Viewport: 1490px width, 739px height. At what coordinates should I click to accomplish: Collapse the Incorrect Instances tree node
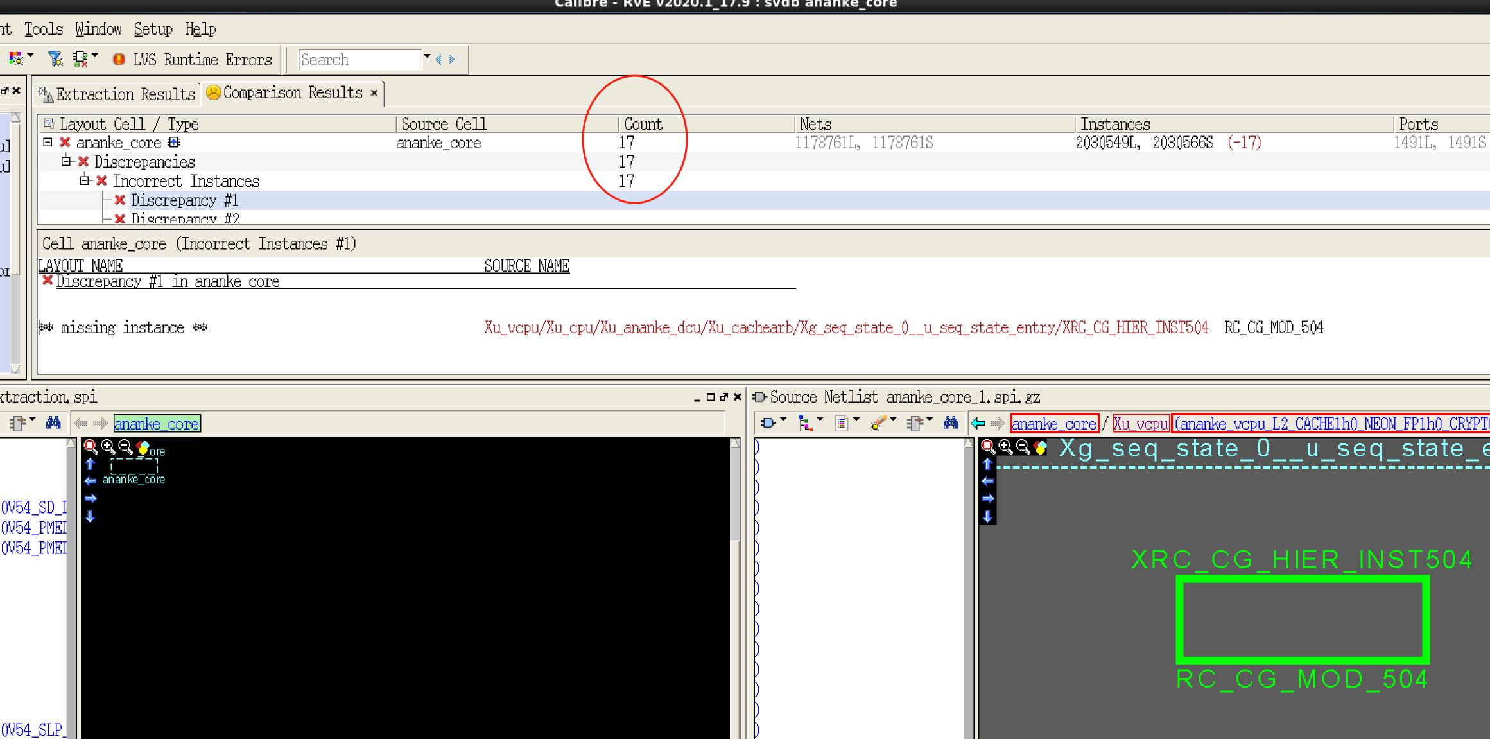84,180
